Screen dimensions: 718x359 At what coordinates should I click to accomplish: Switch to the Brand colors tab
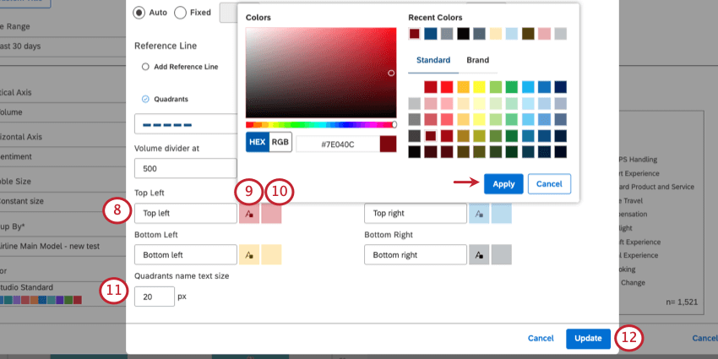(477, 60)
